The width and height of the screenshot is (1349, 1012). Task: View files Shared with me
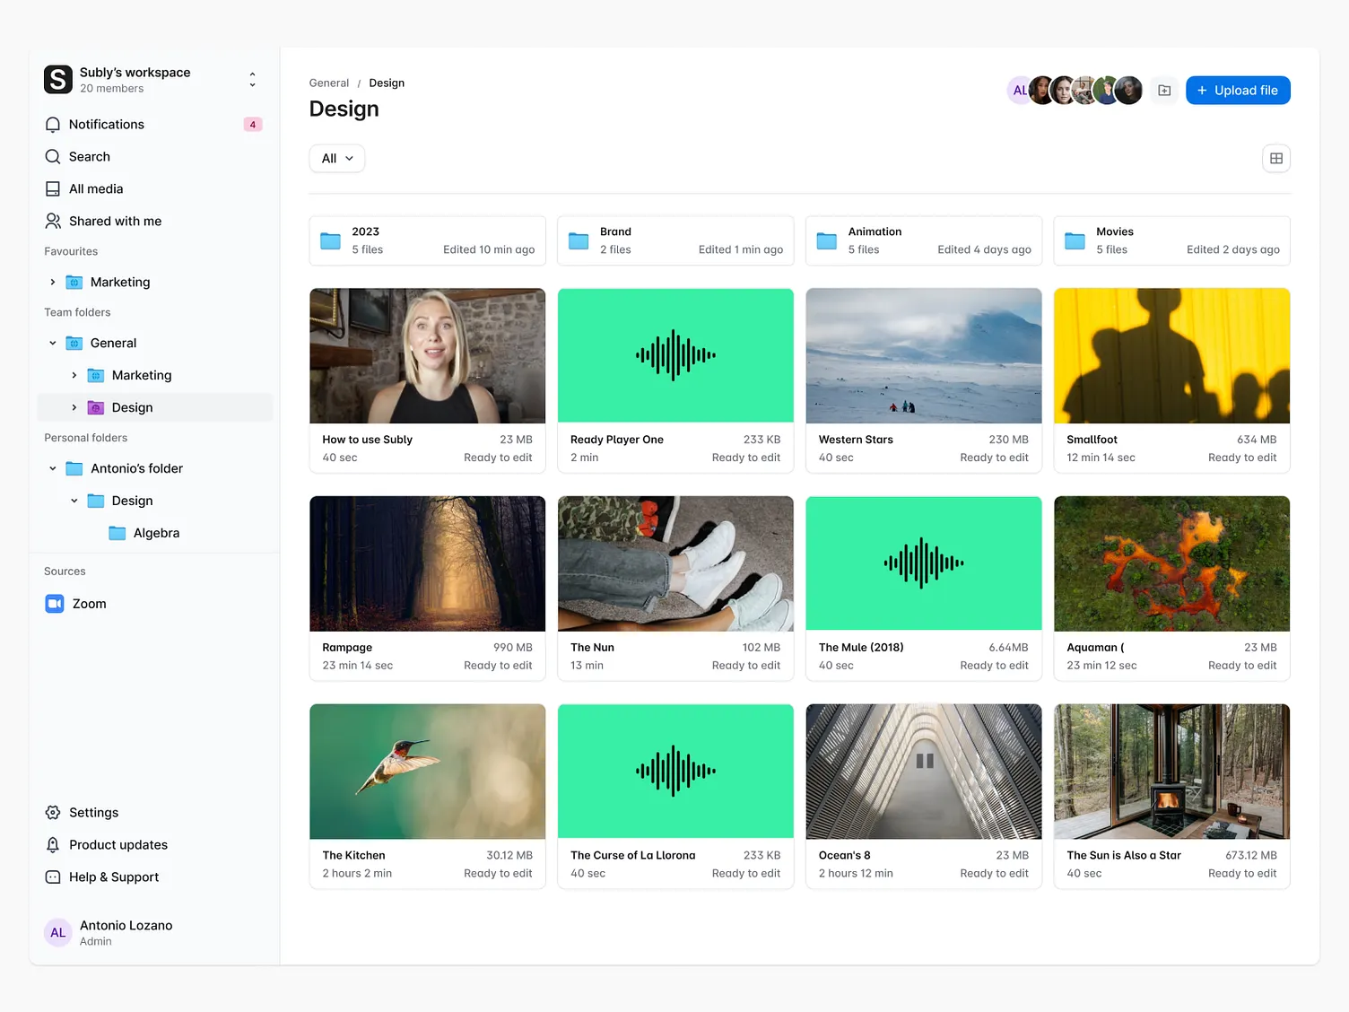point(115,221)
